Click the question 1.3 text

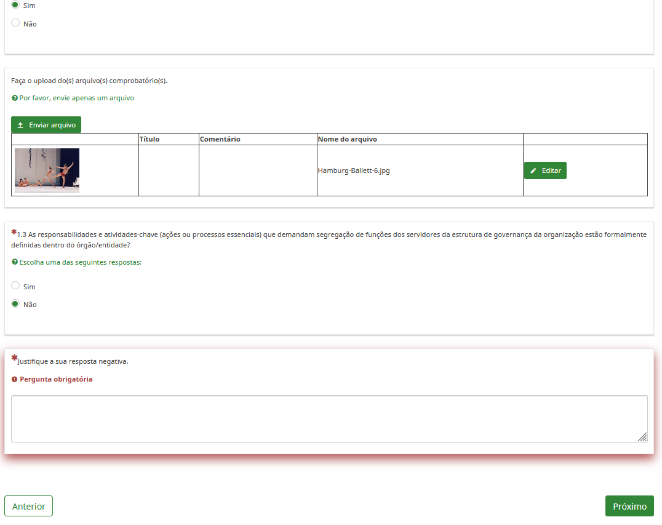329,239
